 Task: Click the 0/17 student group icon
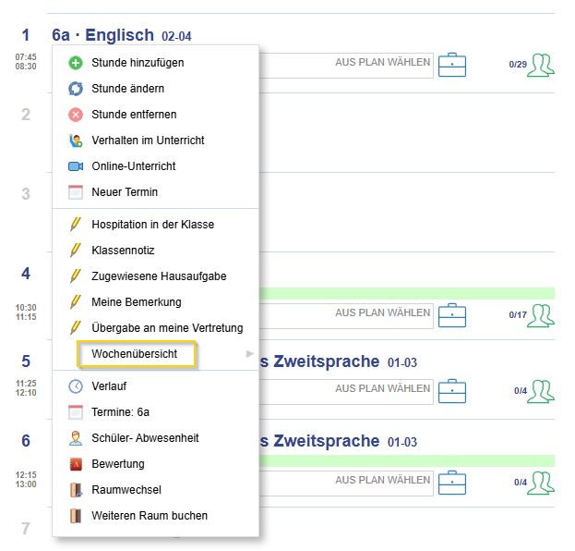[x=541, y=314]
